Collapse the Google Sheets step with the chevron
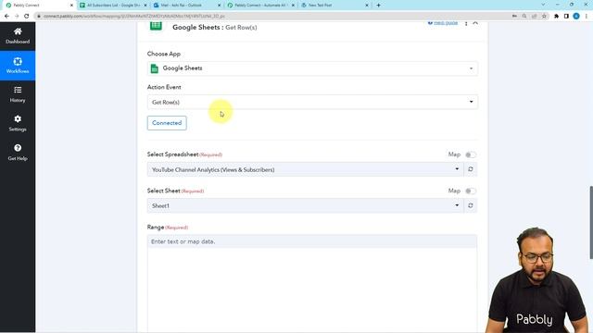The width and height of the screenshot is (593, 333). tap(475, 23)
